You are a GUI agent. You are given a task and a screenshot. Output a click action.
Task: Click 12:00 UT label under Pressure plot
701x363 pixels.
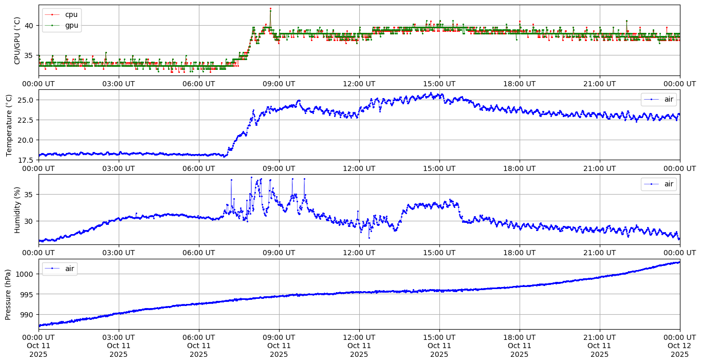pyautogui.click(x=359, y=337)
